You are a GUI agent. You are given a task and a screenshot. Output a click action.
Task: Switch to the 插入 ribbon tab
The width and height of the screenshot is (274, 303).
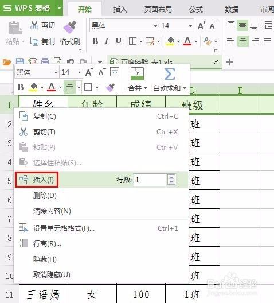pos(120,9)
